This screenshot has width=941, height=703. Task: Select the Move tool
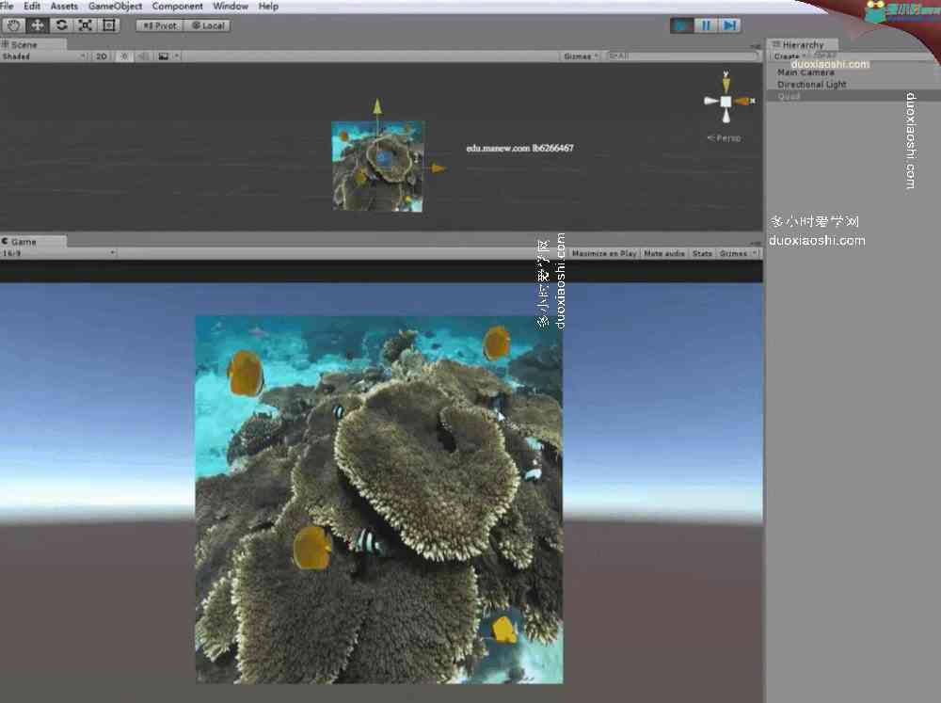pyautogui.click(x=38, y=25)
